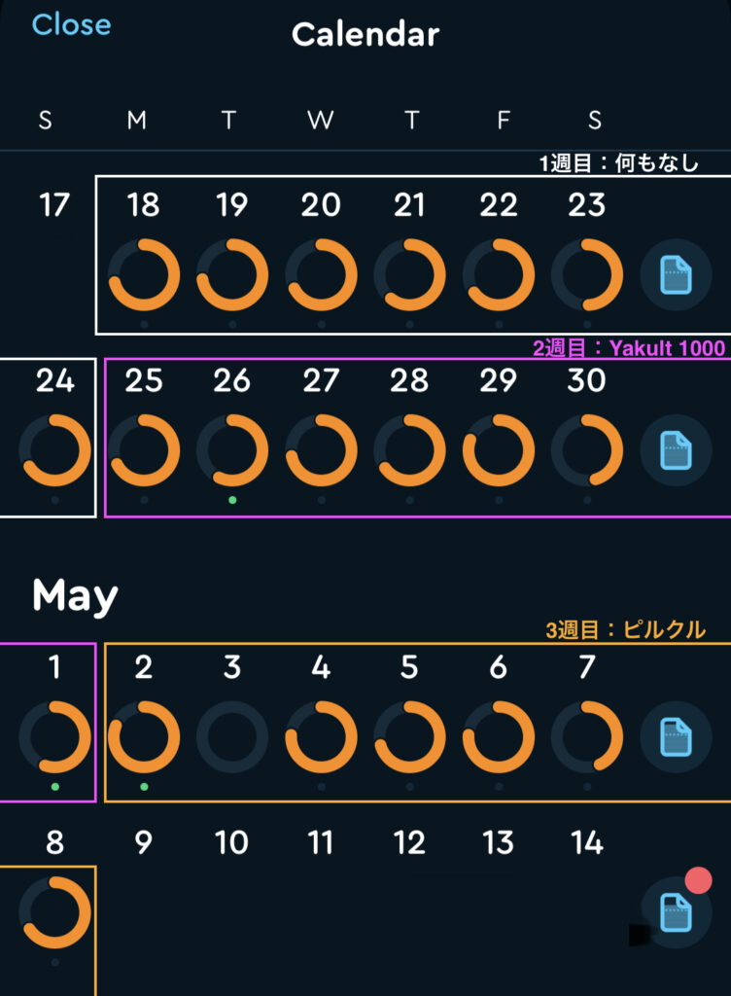
Task: Open May 1 sleep score ring
Action: click(x=54, y=737)
